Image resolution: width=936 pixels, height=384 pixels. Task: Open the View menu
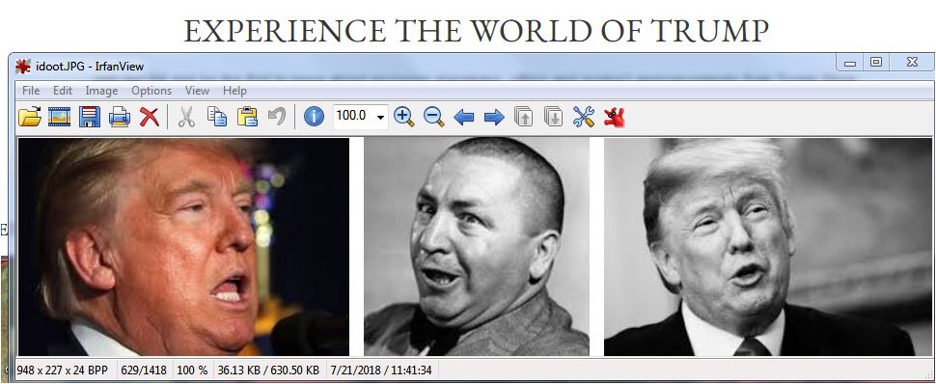click(197, 91)
